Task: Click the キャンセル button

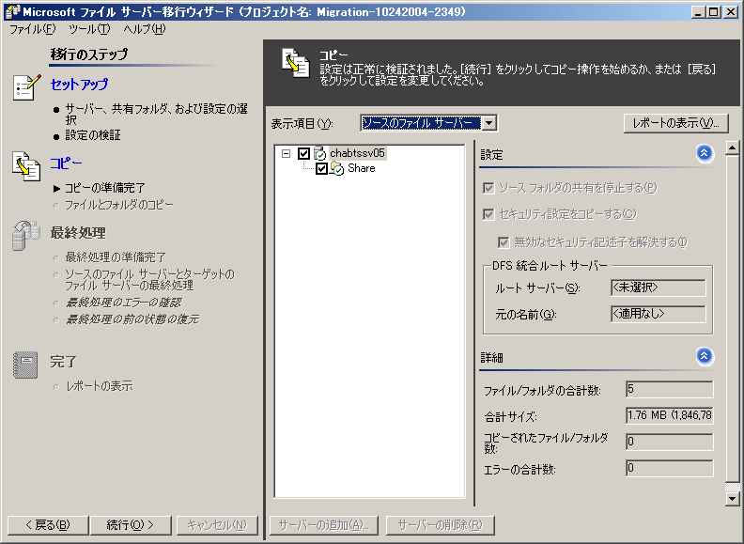Action: tap(217, 525)
